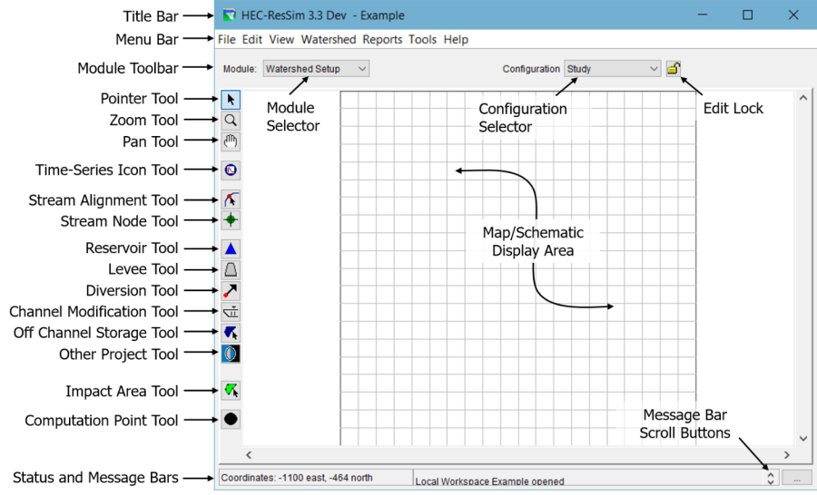Select the Reservoir Tool blue triangle

231,248
